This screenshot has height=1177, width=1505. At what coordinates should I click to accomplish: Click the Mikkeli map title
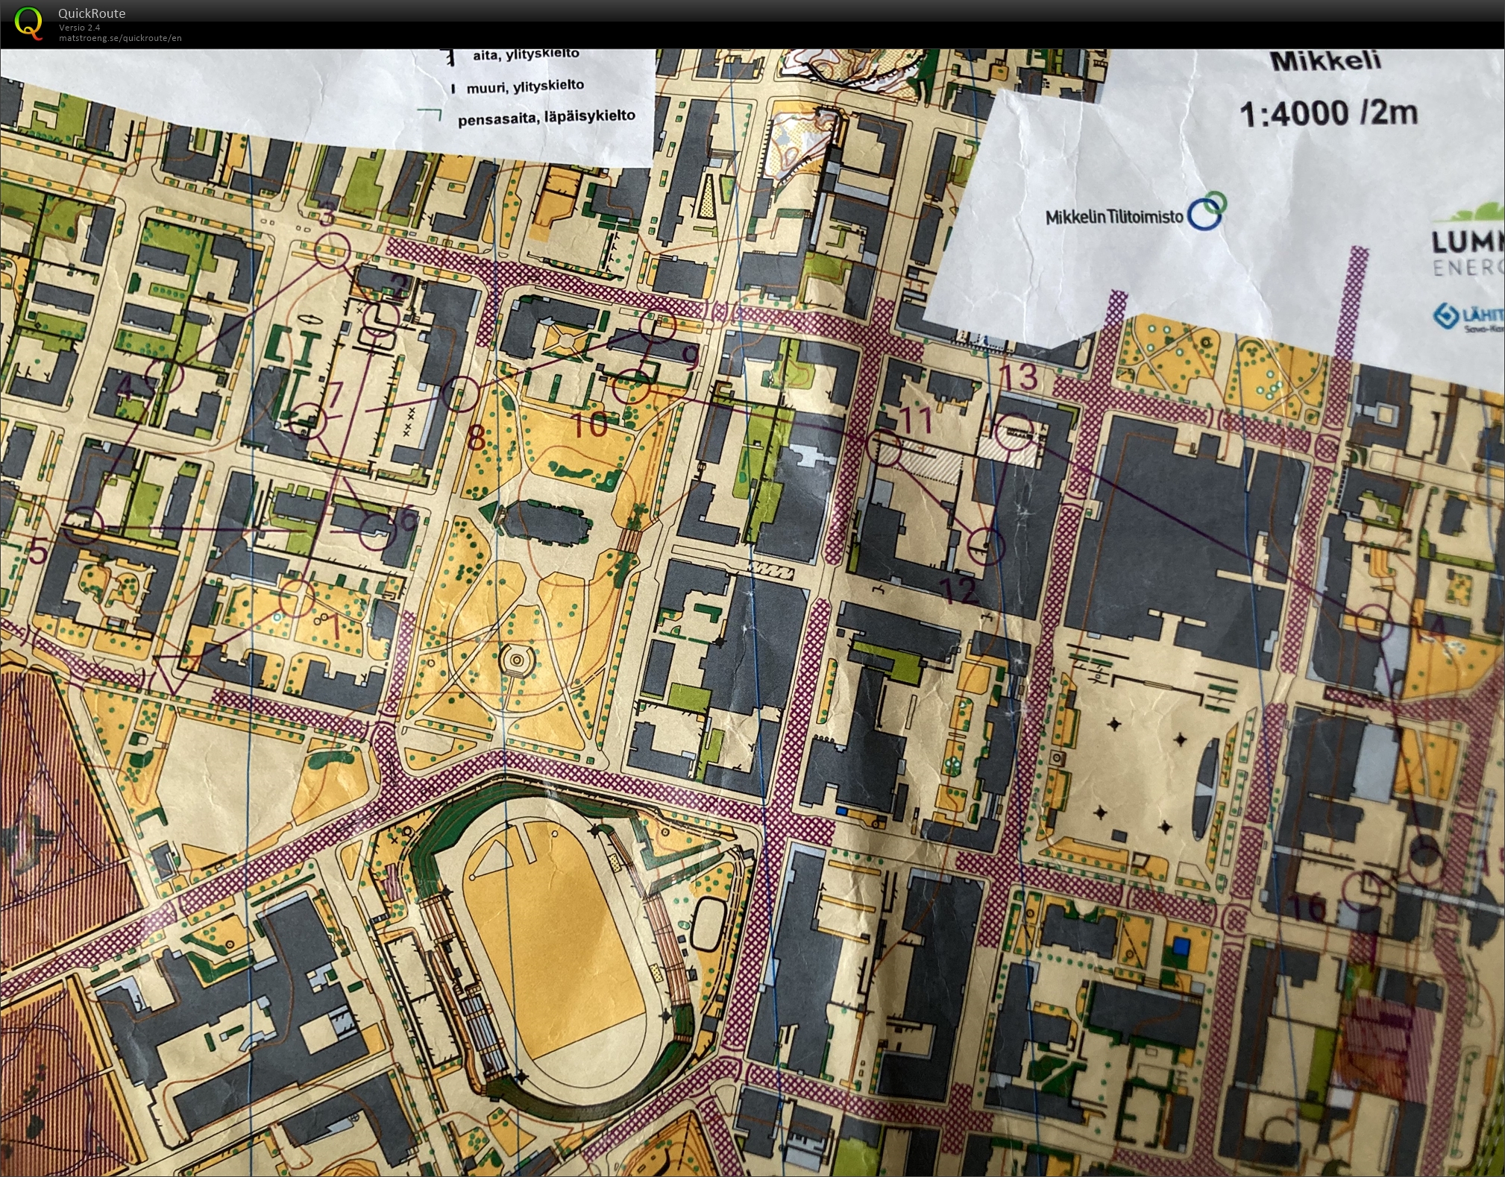pyautogui.click(x=1325, y=61)
